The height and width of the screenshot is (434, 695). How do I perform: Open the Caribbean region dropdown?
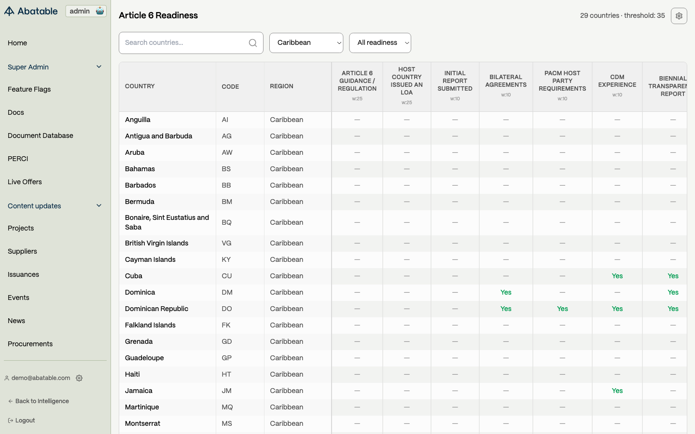click(306, 43)
